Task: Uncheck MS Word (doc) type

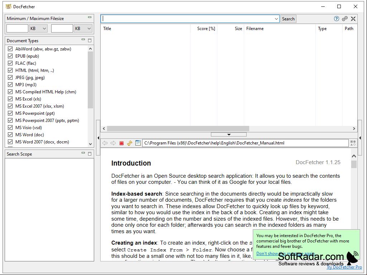Action: click(10, 135)
